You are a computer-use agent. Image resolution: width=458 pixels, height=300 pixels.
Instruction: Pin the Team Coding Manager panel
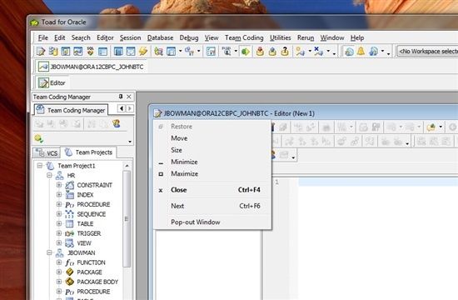[x=121, y=97]
